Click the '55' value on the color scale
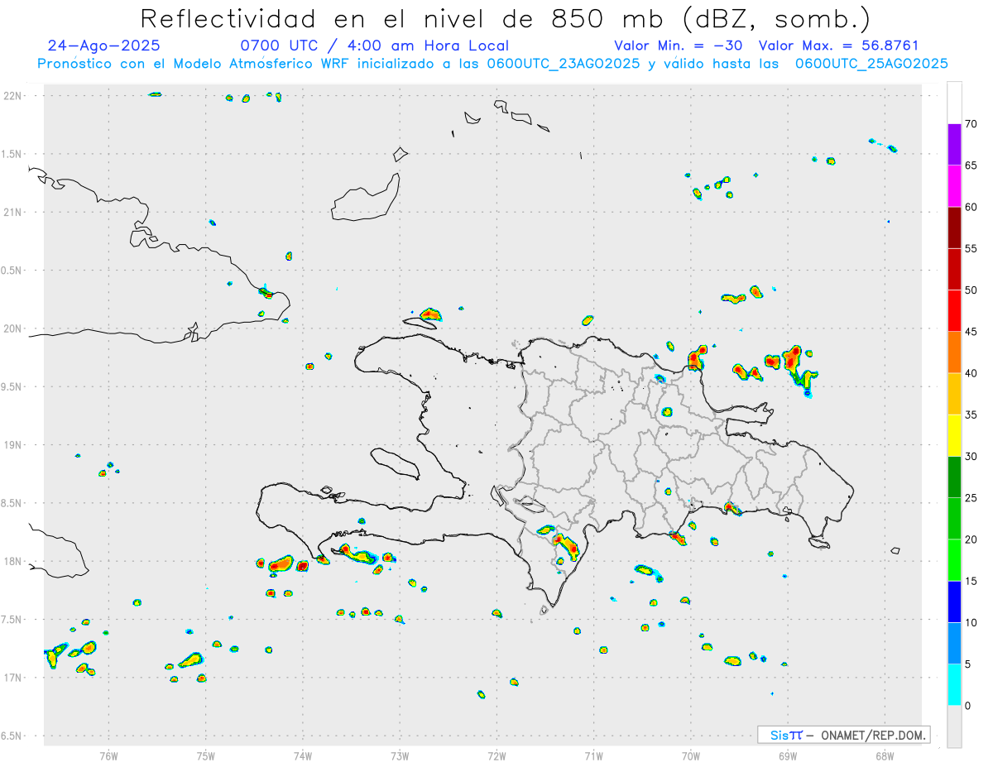993x767 pixels. click(x=971, y=248)
